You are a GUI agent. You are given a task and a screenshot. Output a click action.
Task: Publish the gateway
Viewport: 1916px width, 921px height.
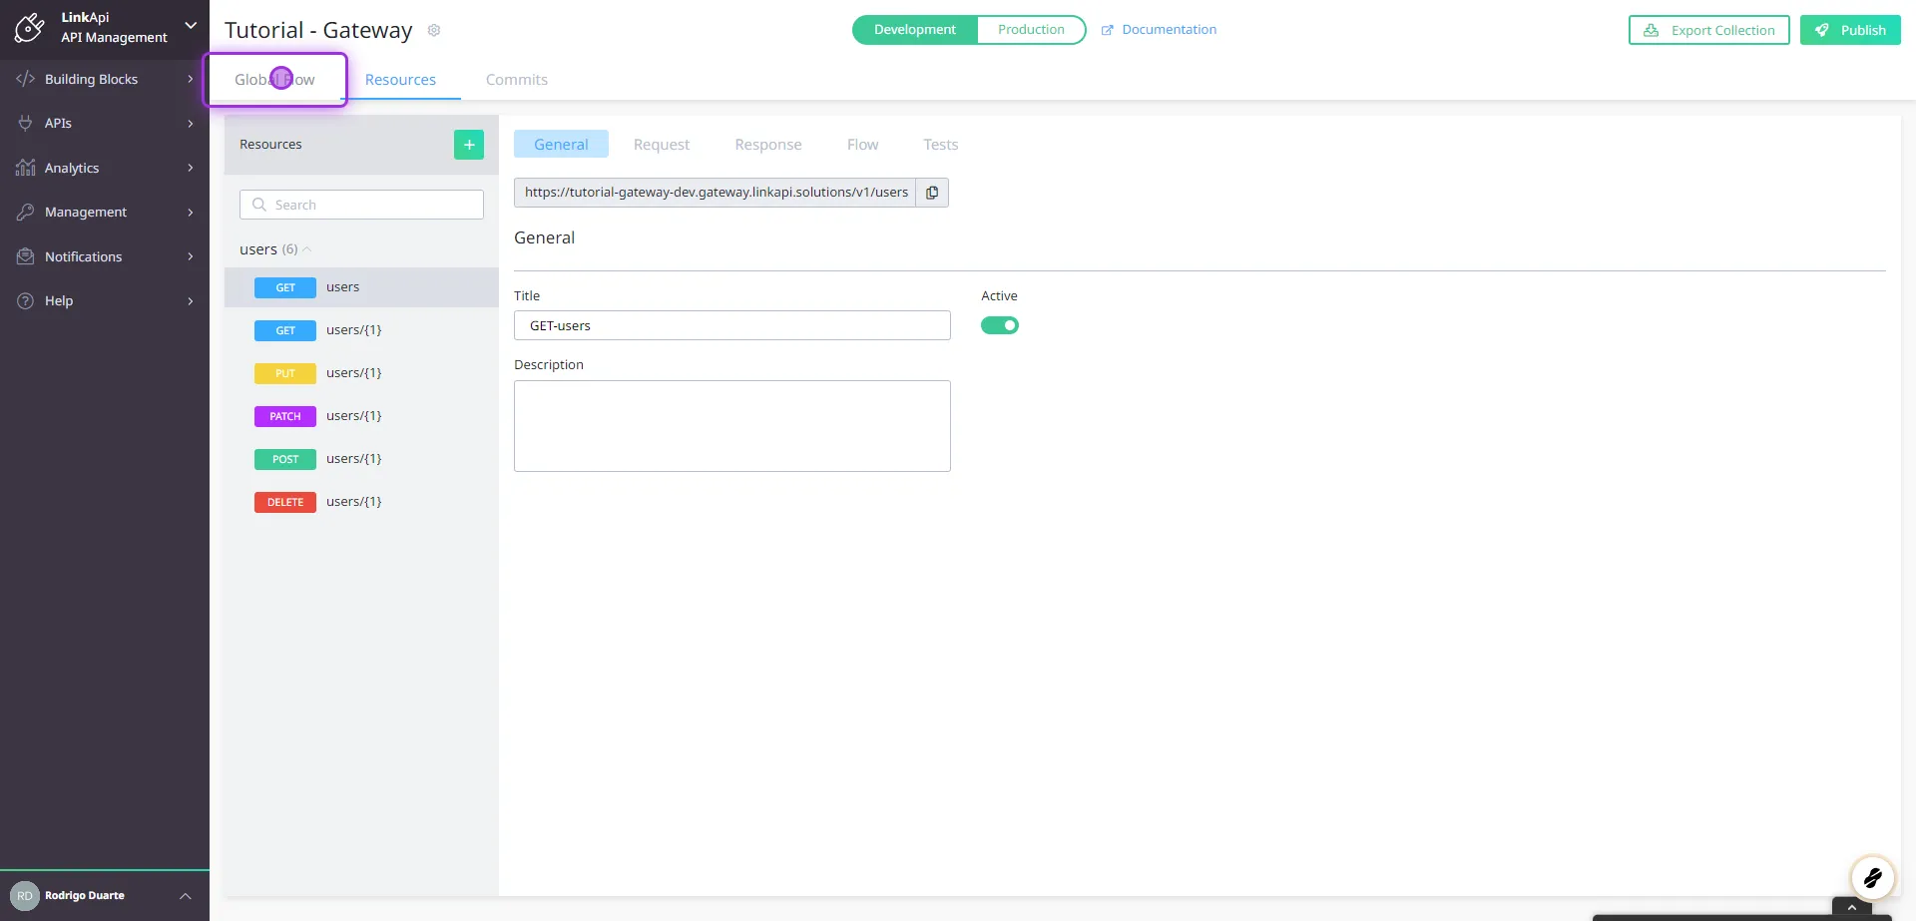1850,29
